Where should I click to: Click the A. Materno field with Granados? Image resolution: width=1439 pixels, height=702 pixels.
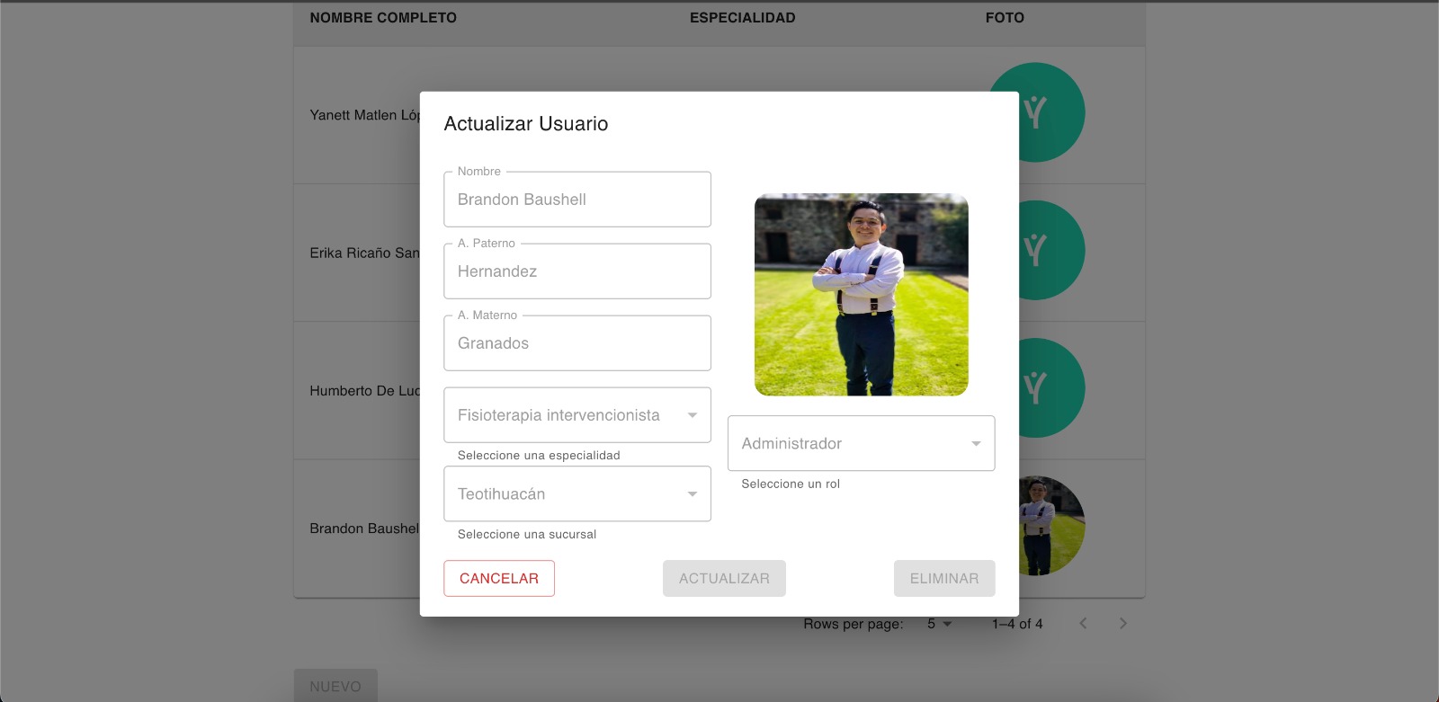click(576, 342)
